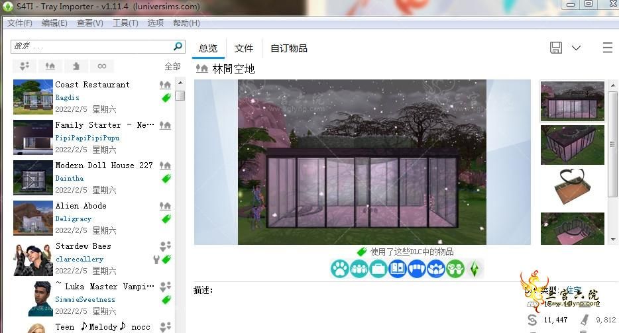Screen dimensions: 619x333
Task: Open the hamburger menu icon
Action: point(608,48)
